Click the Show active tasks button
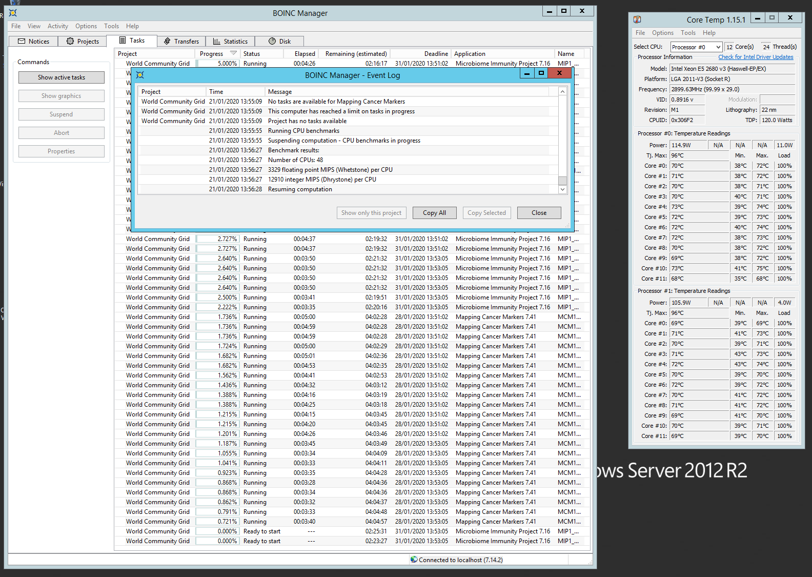The height and width of the screenshot is (577, 812). 62,77
